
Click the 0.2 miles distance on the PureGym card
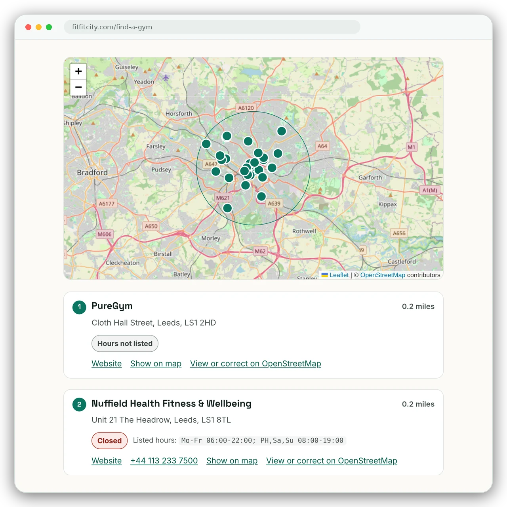pos(418,307)
